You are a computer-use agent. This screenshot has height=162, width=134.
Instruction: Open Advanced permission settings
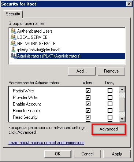tap(109, 129)
